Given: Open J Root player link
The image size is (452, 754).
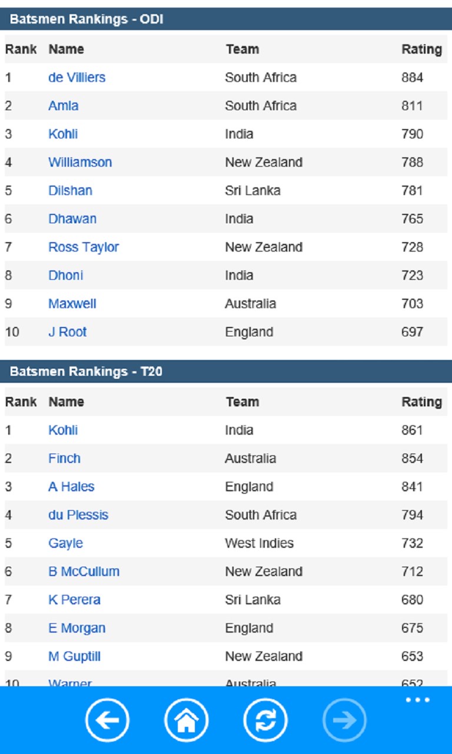Looking at the screenshot, I should [x=67, y=332].
